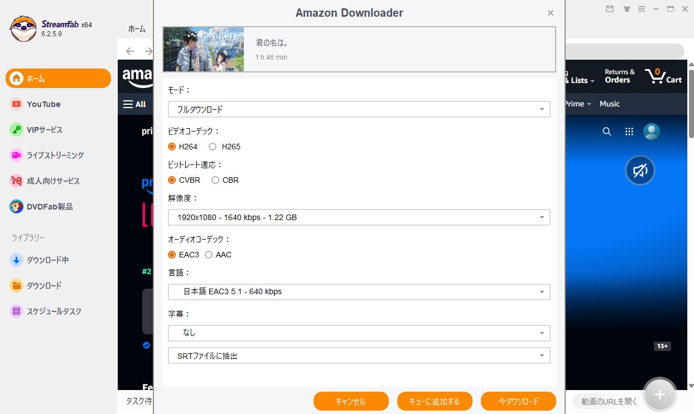The width and height of the screenshot is (694, 414).
Task: Open VIPサービス key icon
Action: pyautogui.click(x=17, y=130)
